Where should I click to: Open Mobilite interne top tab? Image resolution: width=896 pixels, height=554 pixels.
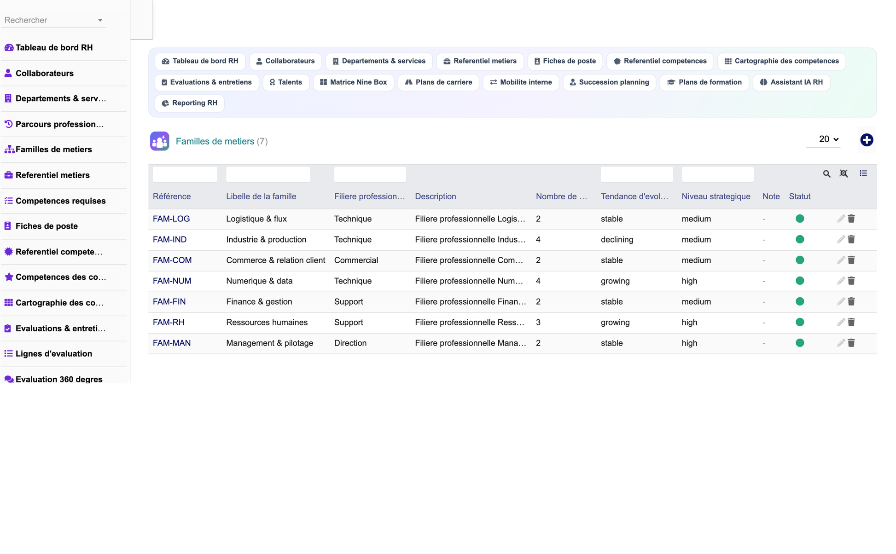[x=521, y=82]
